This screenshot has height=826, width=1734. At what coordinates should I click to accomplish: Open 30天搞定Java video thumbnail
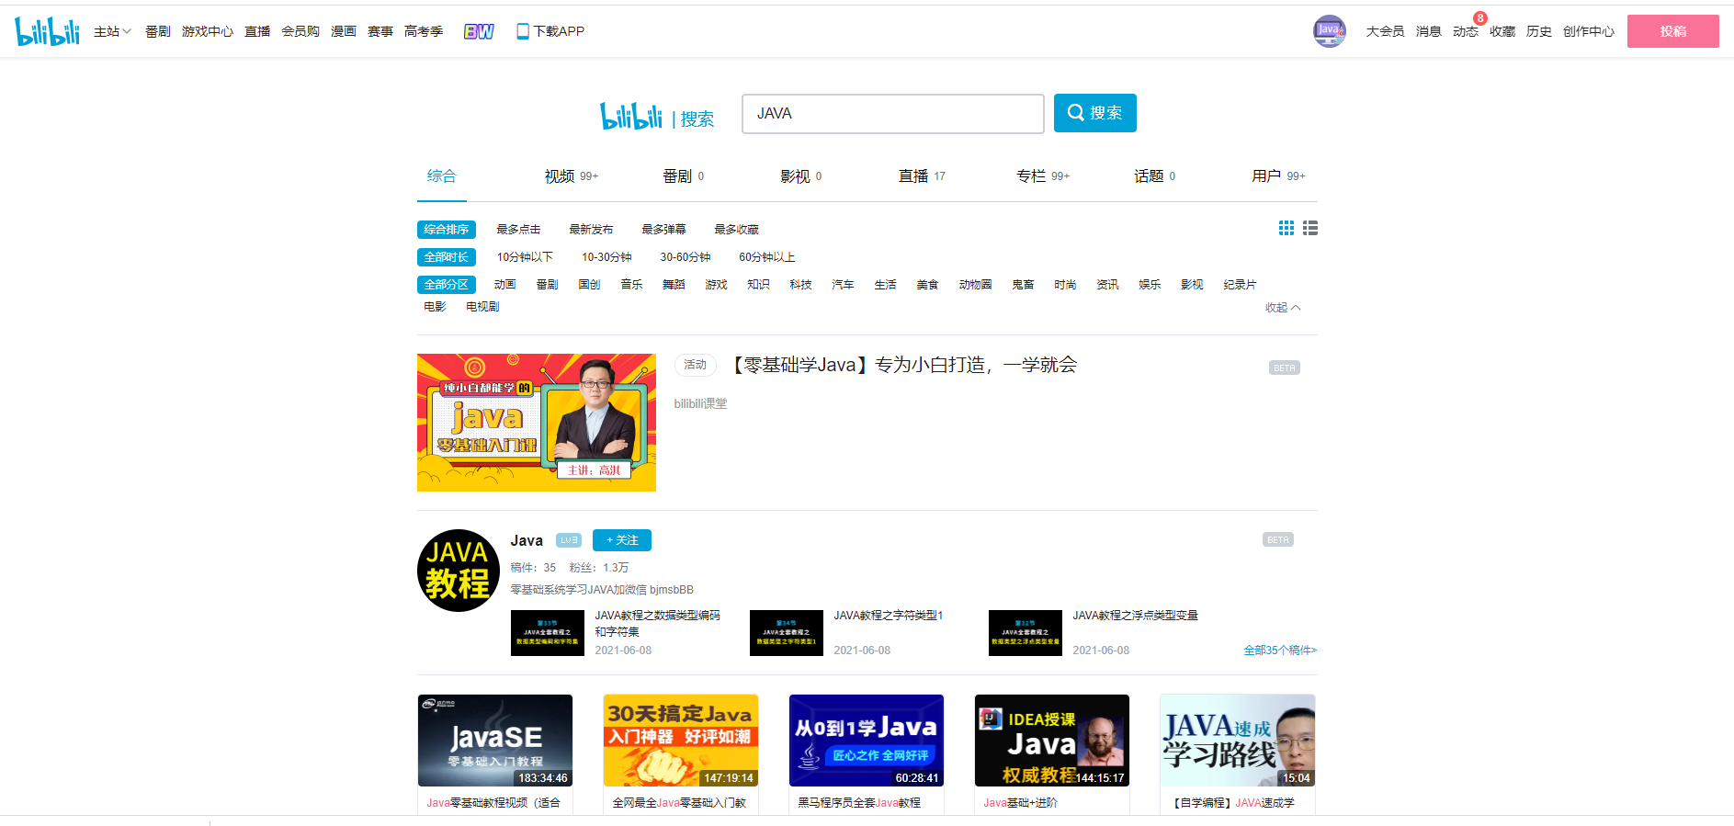point(681,741)
